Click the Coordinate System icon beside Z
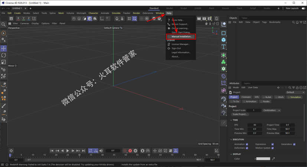 click(x=34, y=19)
